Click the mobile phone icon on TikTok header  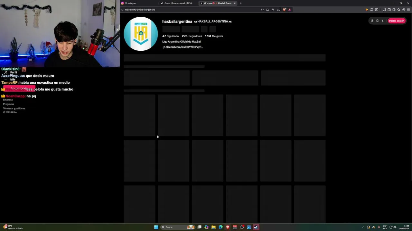pyautogui.click(x=377, y=21)
